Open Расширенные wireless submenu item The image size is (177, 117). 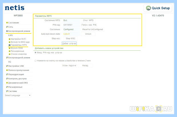(17, 51)
